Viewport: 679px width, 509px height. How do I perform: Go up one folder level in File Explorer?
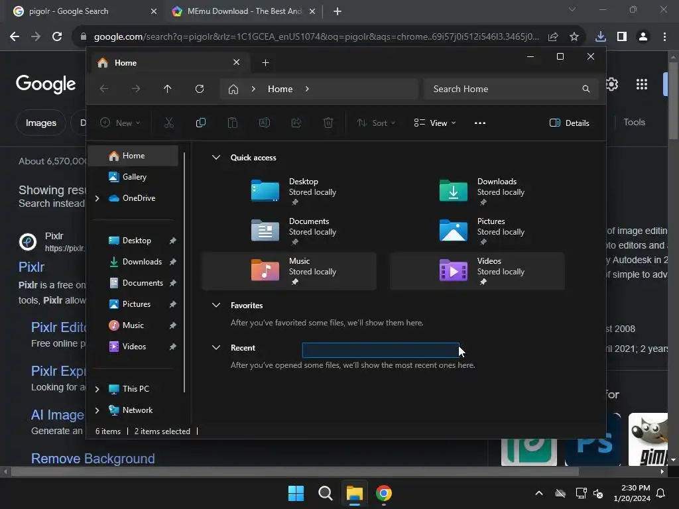click(168, 89)
